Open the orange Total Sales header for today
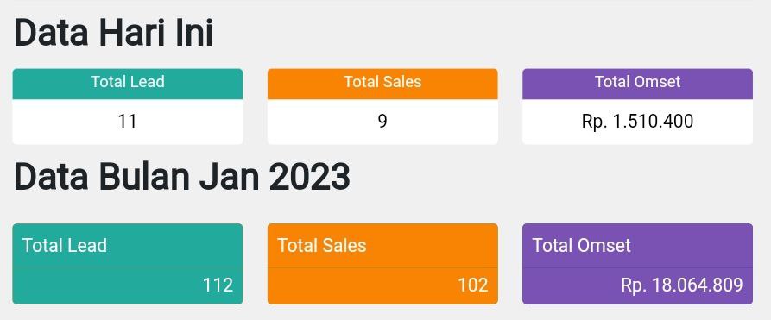 382,84
